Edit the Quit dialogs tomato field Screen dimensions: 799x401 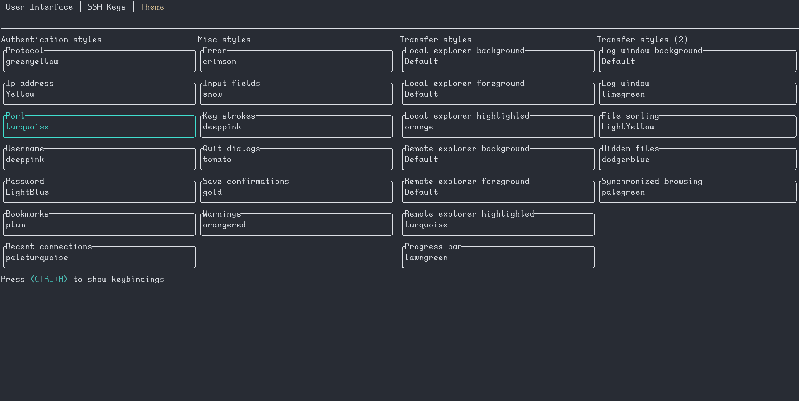(296, 160)
